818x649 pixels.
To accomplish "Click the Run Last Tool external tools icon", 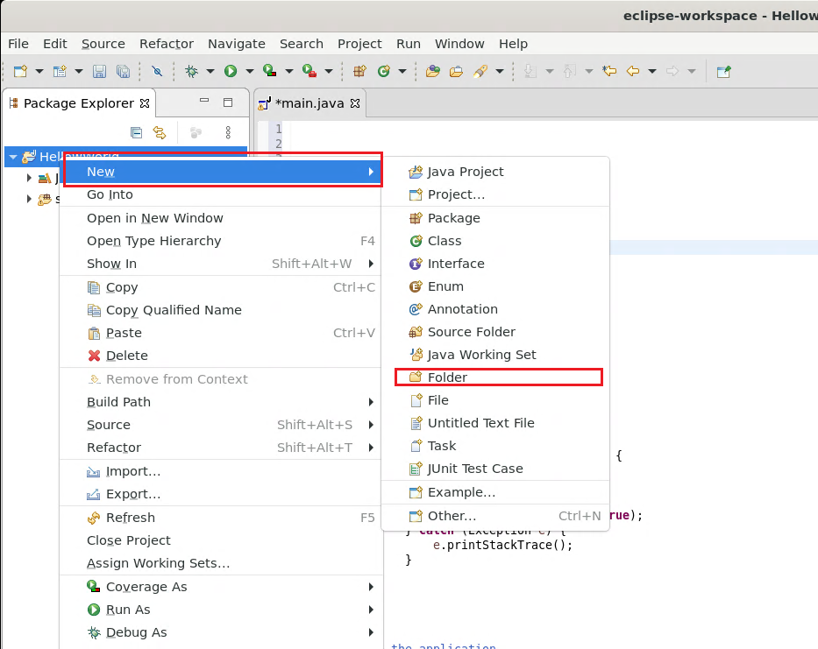I will point(309,71).
